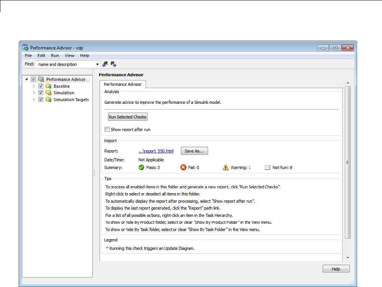Open the View menu
382x287 pixels.
pos(69,56)
